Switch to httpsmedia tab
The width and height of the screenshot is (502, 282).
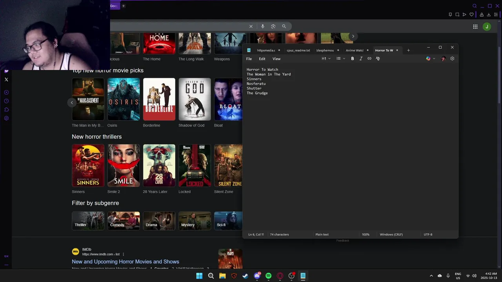[266, 50]
